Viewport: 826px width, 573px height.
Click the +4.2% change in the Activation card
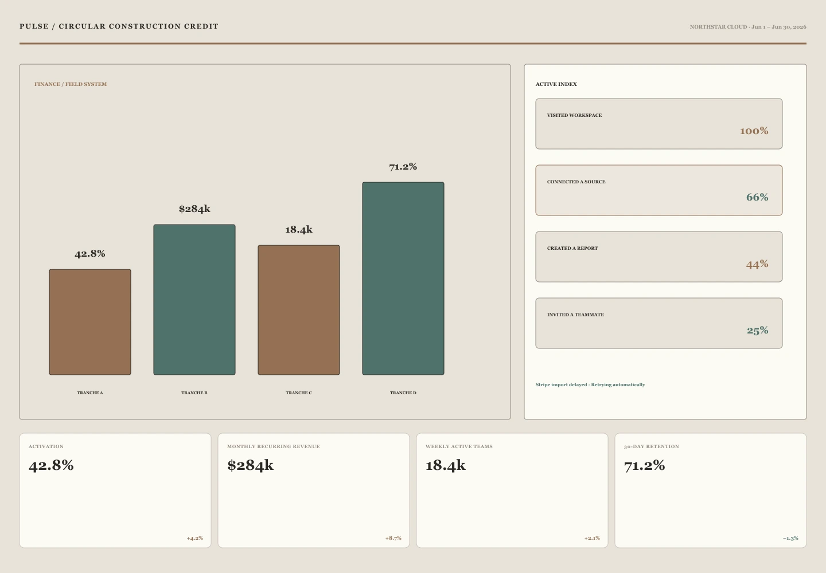195,538
